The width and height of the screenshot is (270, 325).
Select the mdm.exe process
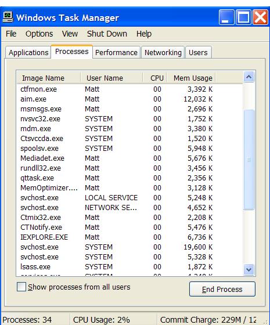(129, 129)
